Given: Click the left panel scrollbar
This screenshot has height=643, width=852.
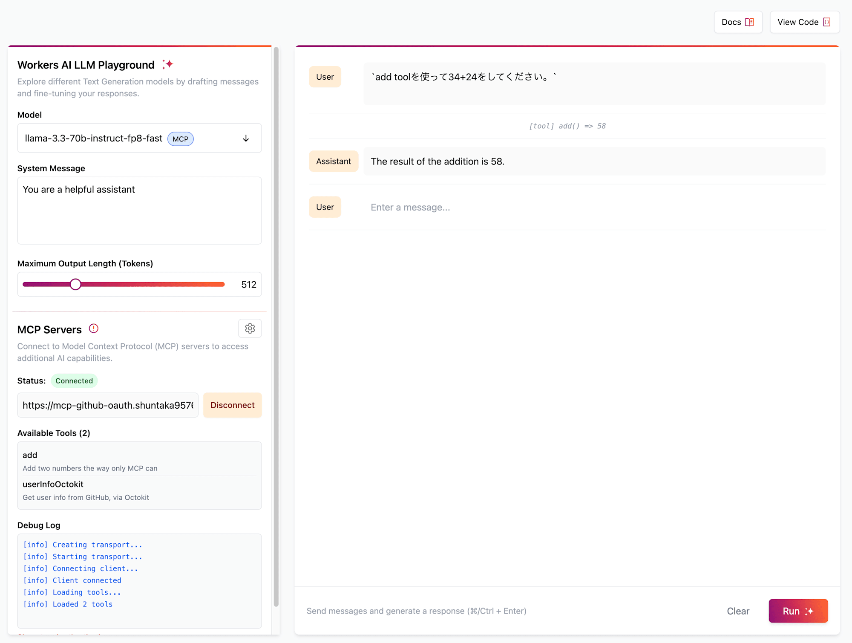Looking at the screenshot, I should point(276,326).
